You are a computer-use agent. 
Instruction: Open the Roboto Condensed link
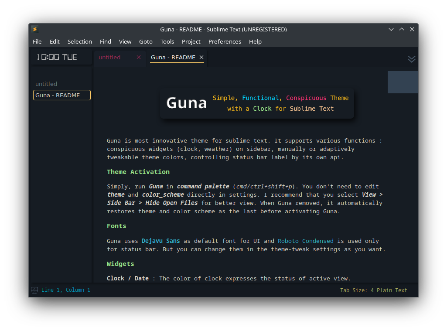click(x=305, y=240)
